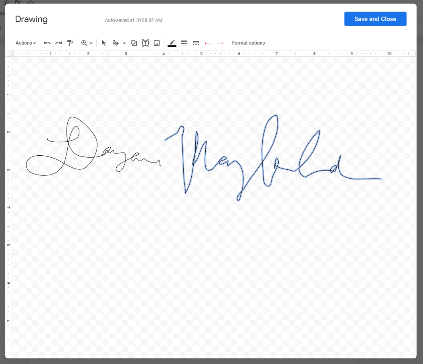Select the Scribble line tool
Image resolution: width=423 pixels, height=364 pixels.
click(x=115, y=43)
